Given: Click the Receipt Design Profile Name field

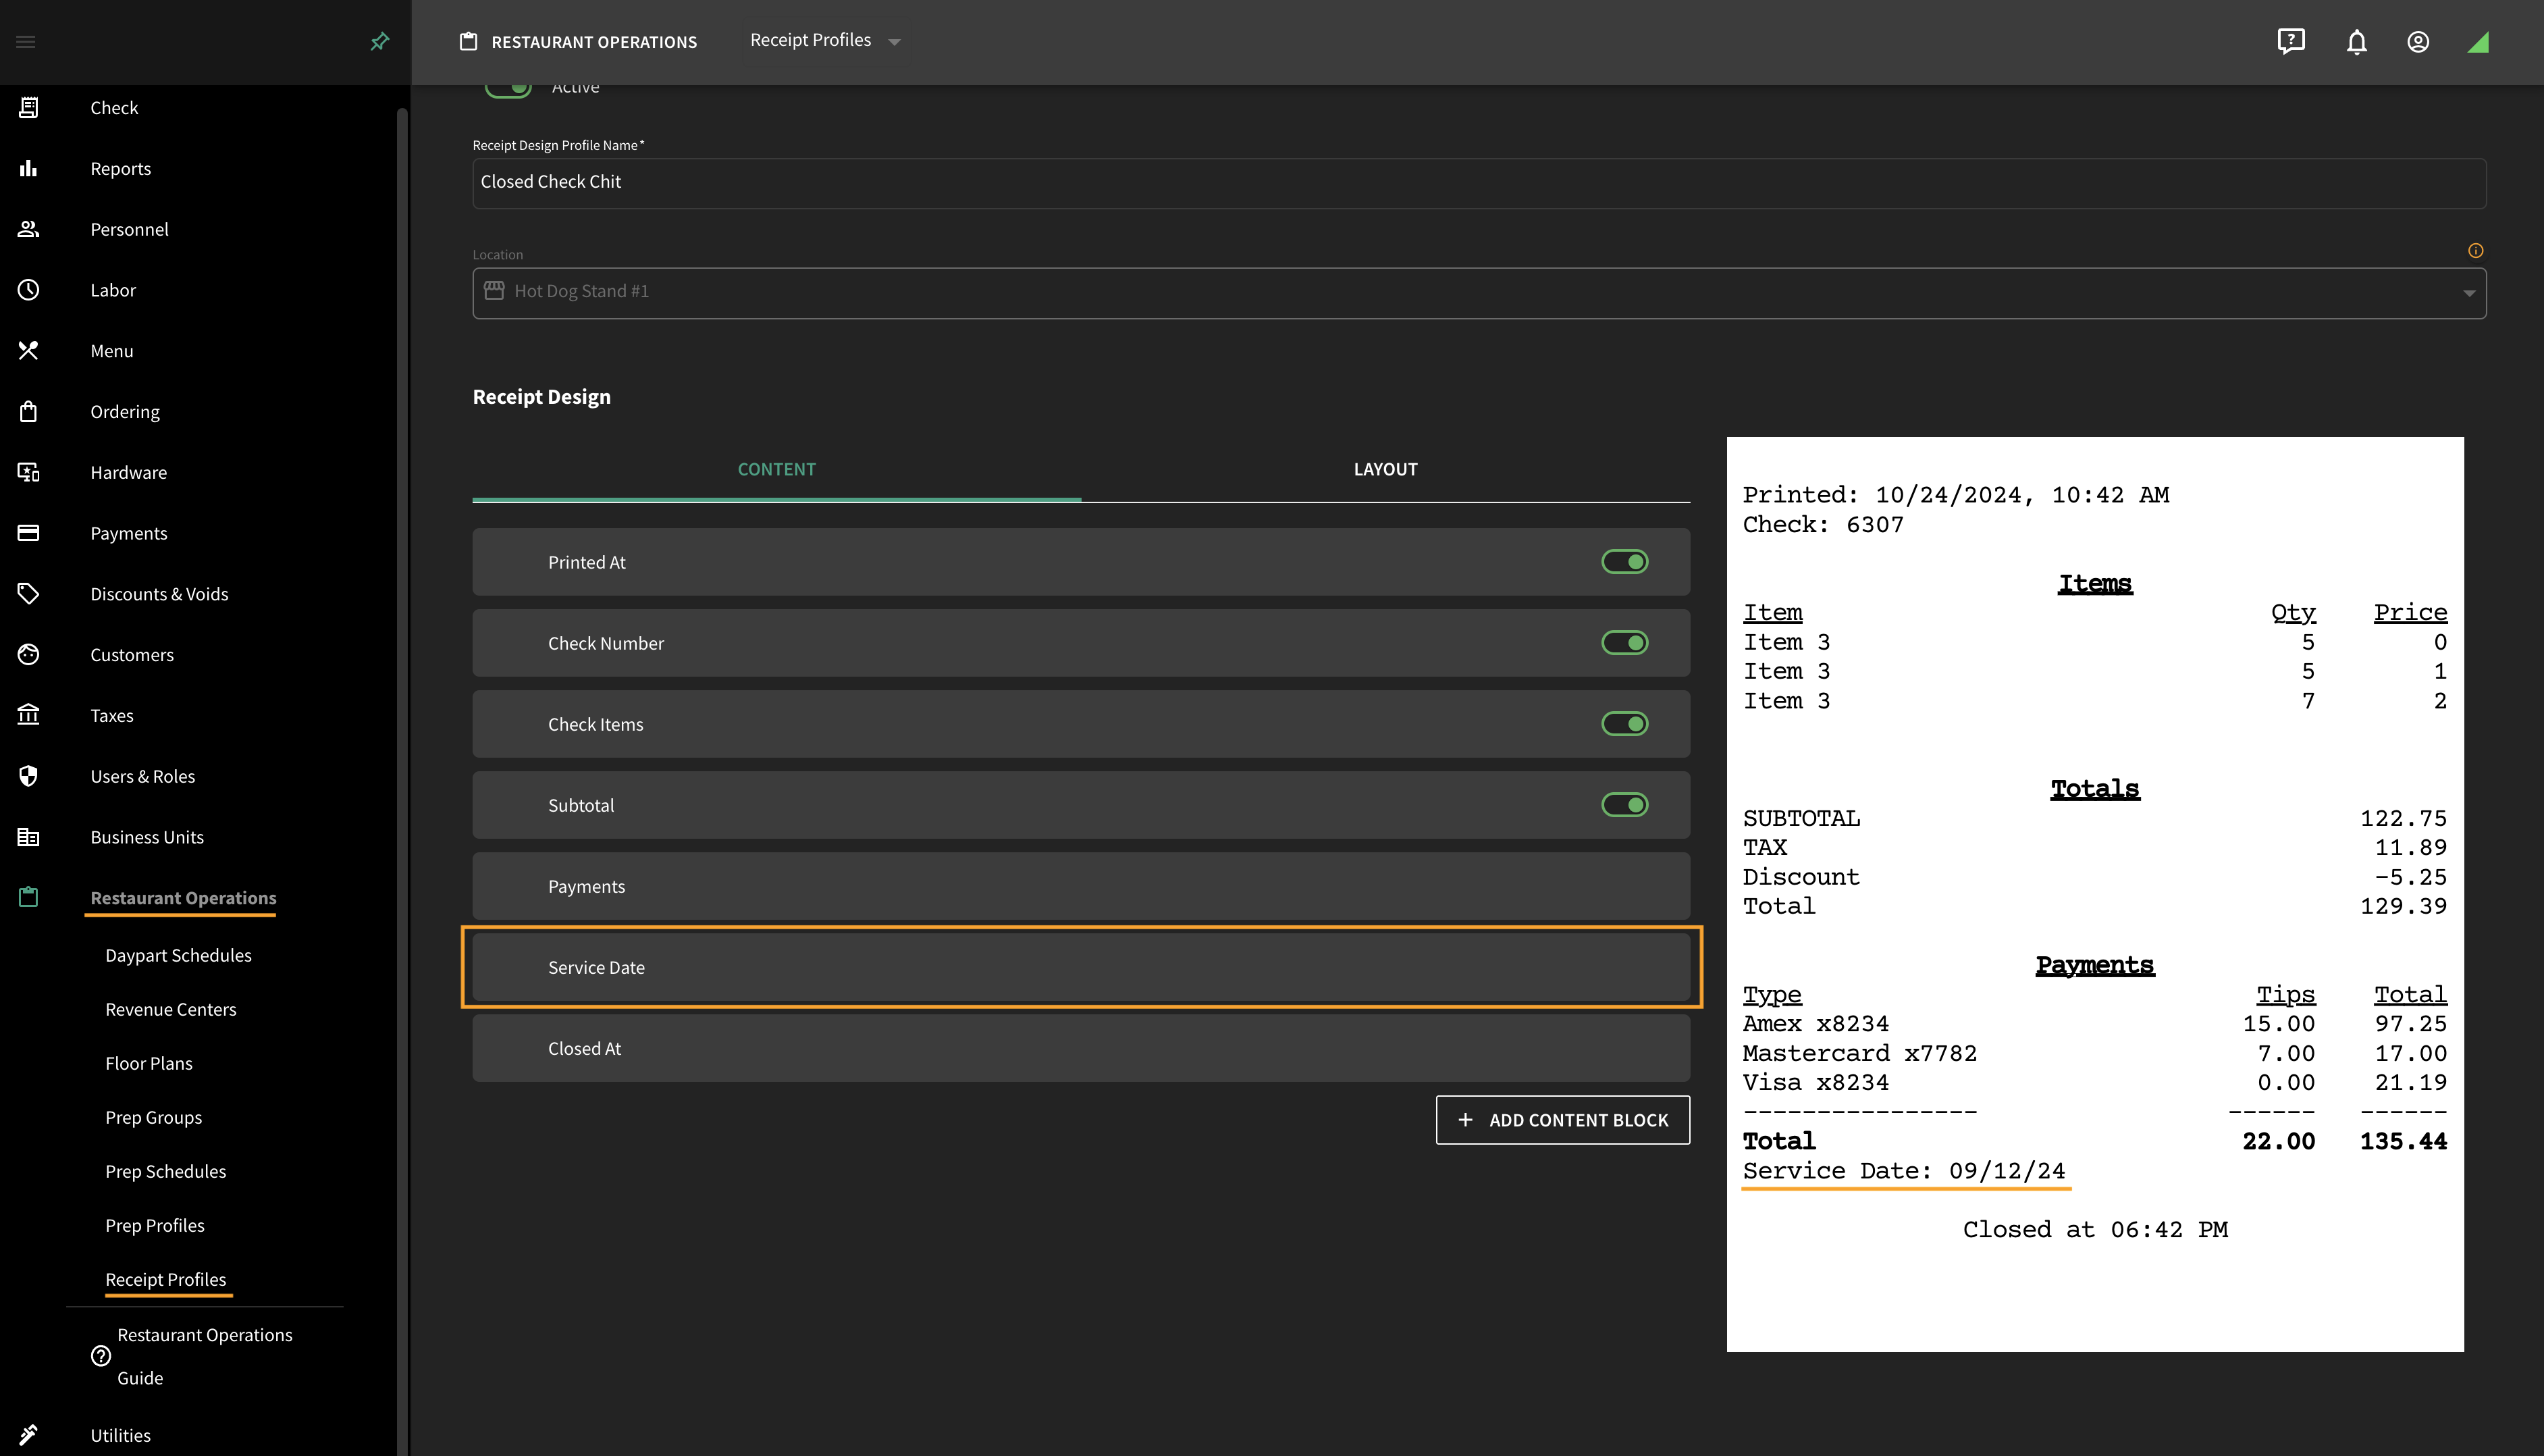Looking at the screenshot, I should click(x=1479, y=183).
